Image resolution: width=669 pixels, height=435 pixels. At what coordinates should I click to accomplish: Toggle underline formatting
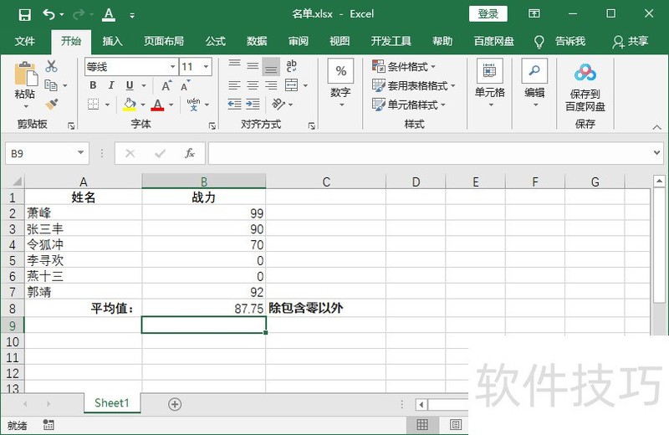[x=130, y=85]
